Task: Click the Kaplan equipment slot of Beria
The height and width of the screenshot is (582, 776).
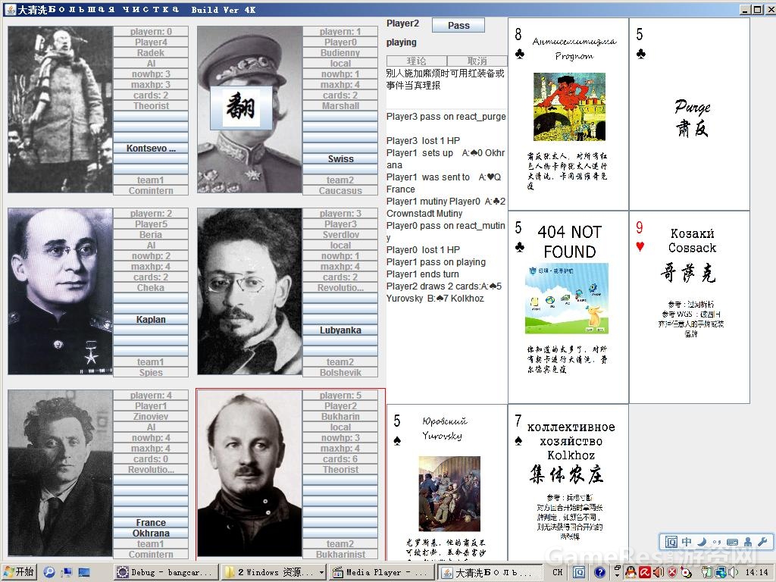Action: (x=151, y=319)
